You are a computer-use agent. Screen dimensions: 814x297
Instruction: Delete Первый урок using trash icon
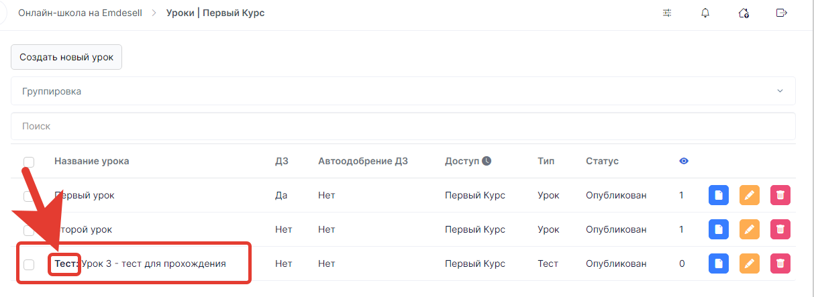[x=780, y=195]
